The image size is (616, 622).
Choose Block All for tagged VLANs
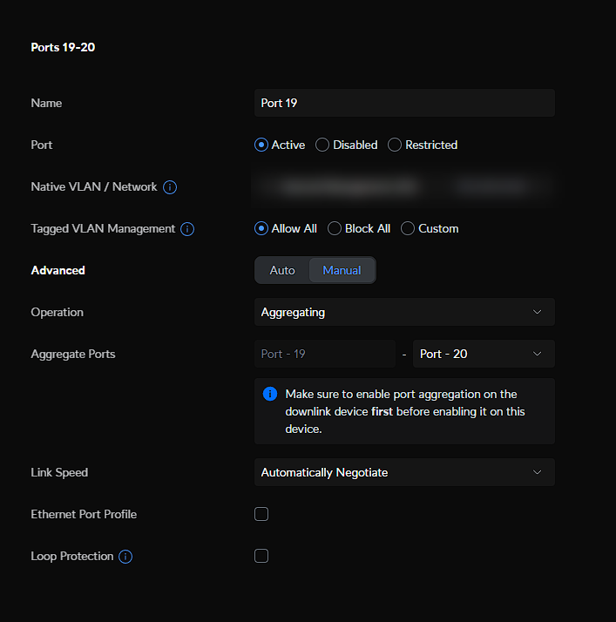pyautogui.click(x=335, y=228)
